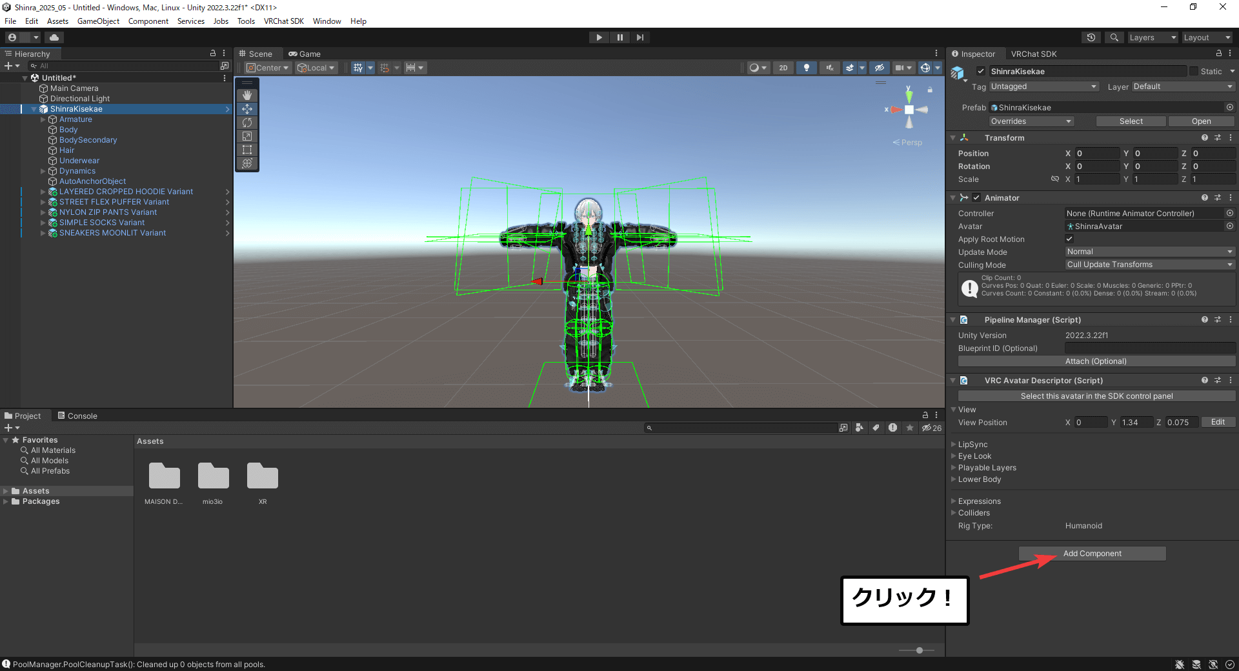
Task: Switch to the Console tab
Action: click(x=77, y=416)
